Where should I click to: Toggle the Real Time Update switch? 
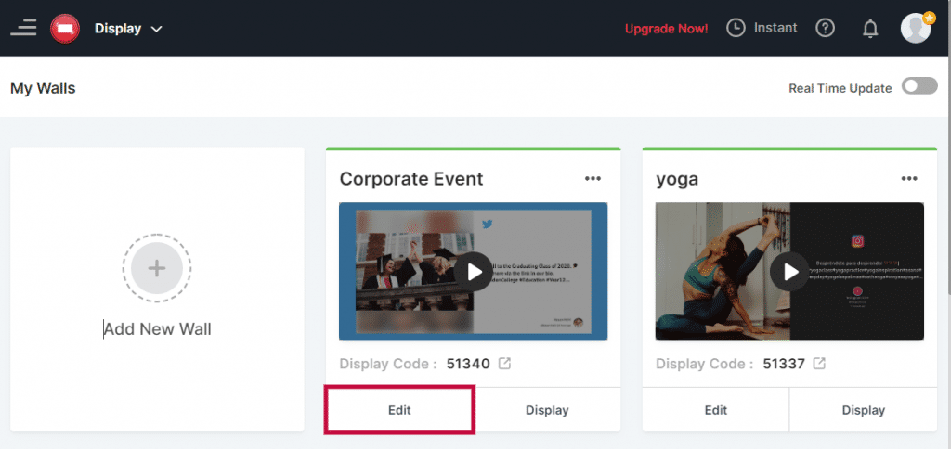click(919, 87)
